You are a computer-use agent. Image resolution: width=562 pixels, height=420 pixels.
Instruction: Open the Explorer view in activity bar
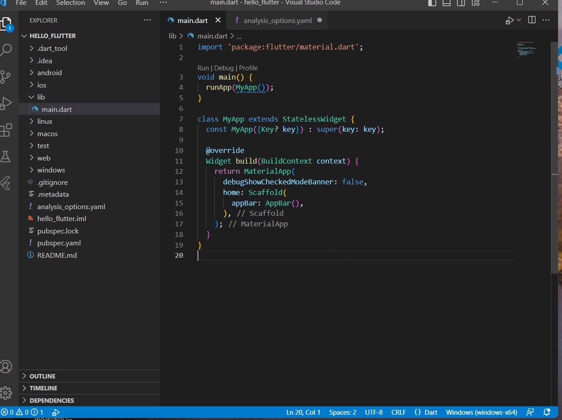6,23
